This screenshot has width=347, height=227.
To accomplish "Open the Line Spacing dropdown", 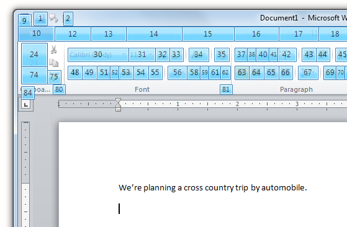I will point(308,73).
